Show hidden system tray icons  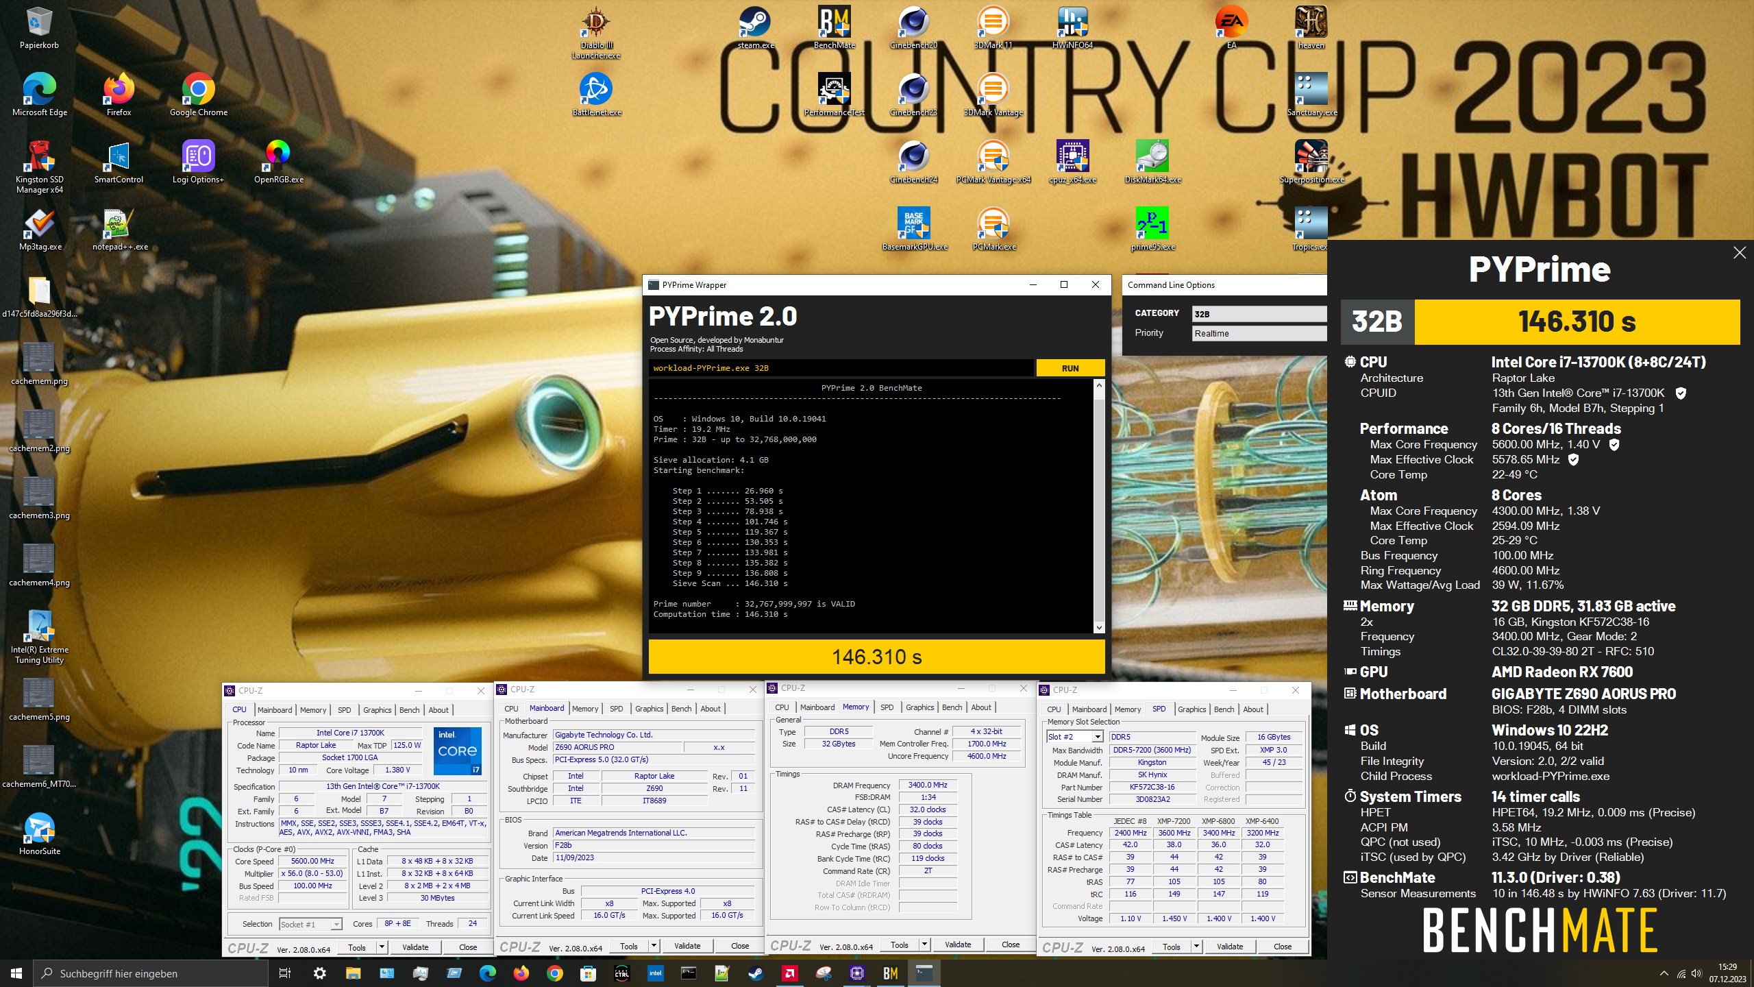pos(1664,973)
